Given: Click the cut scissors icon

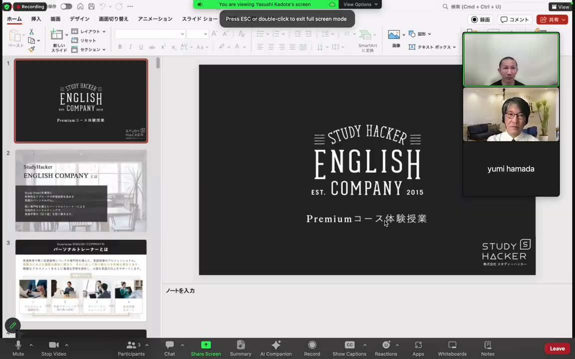Looking at the screenshot, I should (31, 32).
